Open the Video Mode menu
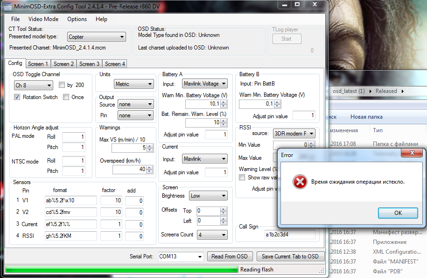The image size is (427, 278). click(43, 19)
